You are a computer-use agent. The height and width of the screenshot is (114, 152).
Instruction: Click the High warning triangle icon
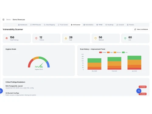[x=66, y=38]
